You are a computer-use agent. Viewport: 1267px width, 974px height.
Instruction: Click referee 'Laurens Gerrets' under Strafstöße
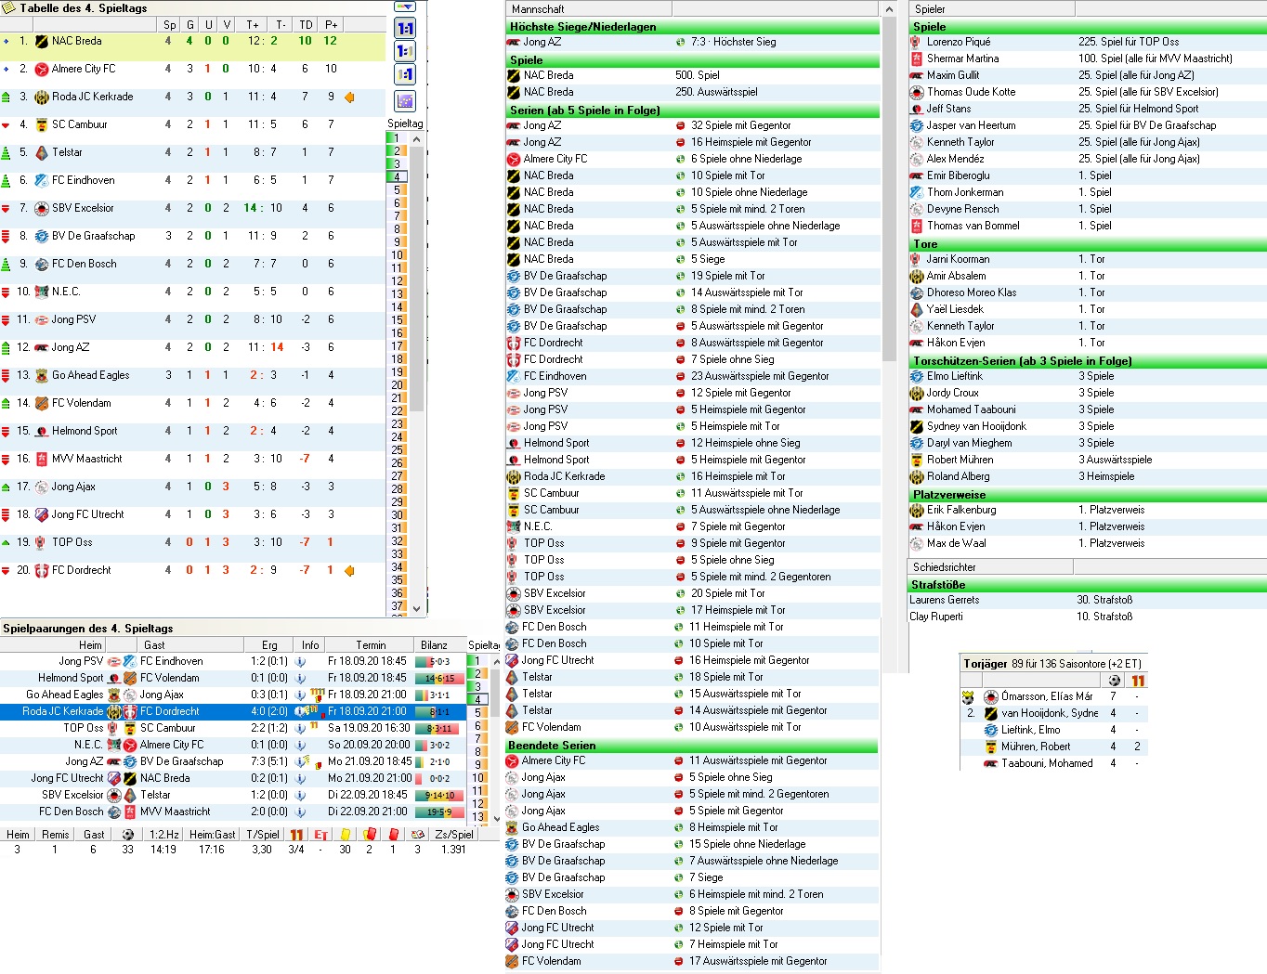(x=944, y=600)
